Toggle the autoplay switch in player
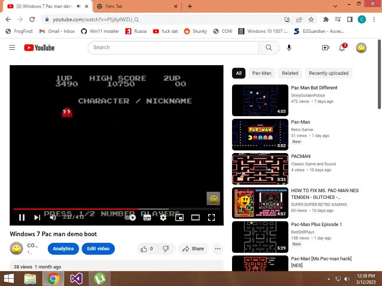The image size is (382, 286). 130,217
